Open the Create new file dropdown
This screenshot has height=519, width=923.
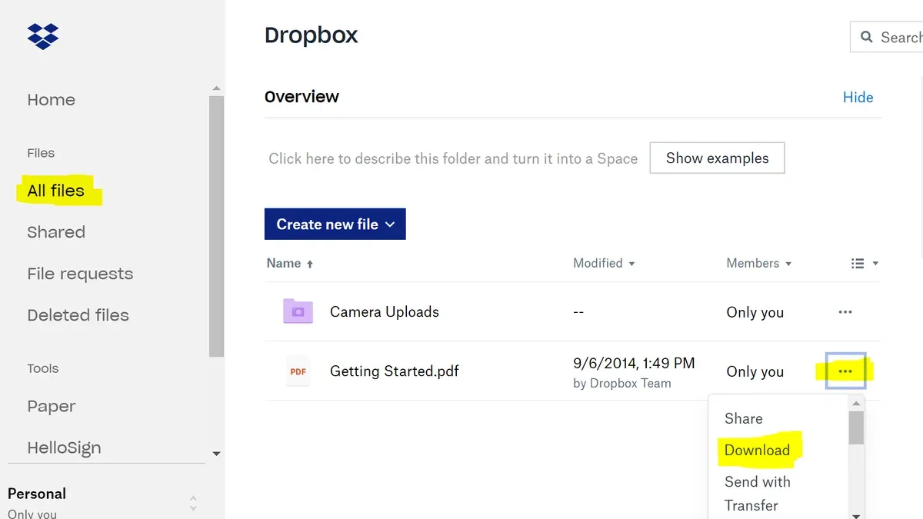pos(335,224)
